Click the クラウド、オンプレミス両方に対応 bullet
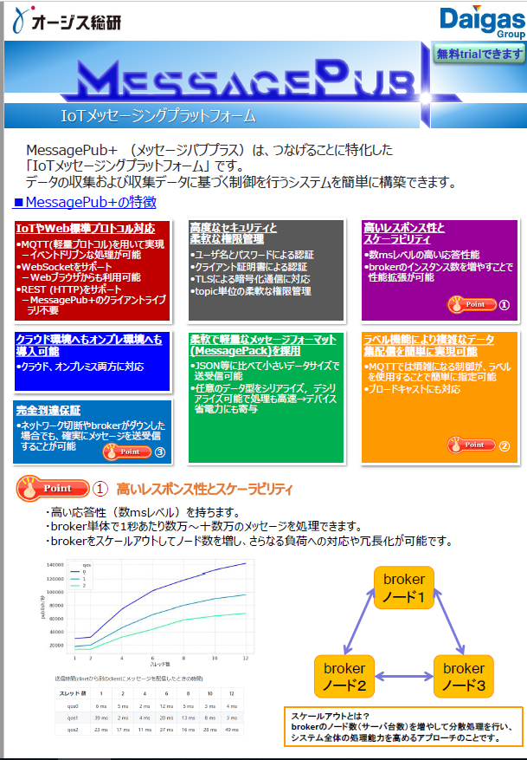This screenshot has height=760, width=527. coord(80,367)
